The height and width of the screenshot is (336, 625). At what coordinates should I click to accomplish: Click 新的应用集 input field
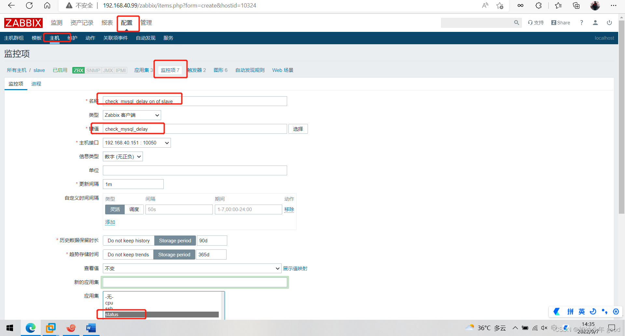point(195,282)
